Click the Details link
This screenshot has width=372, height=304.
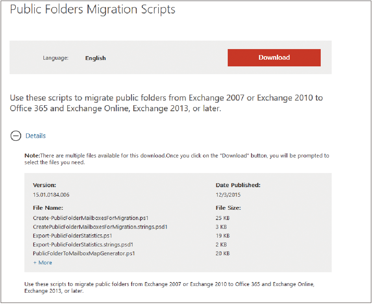point(36,136)
